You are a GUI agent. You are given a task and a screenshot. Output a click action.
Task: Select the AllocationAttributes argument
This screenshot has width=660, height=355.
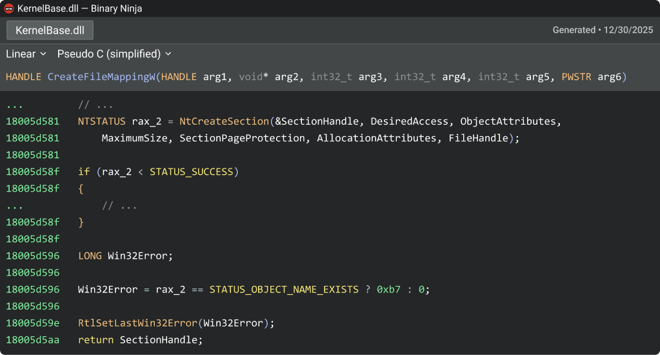(376, 138)
